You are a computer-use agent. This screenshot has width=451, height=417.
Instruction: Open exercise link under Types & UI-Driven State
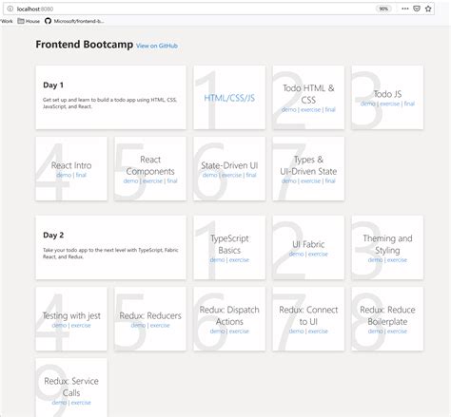(x=310, y=180)
